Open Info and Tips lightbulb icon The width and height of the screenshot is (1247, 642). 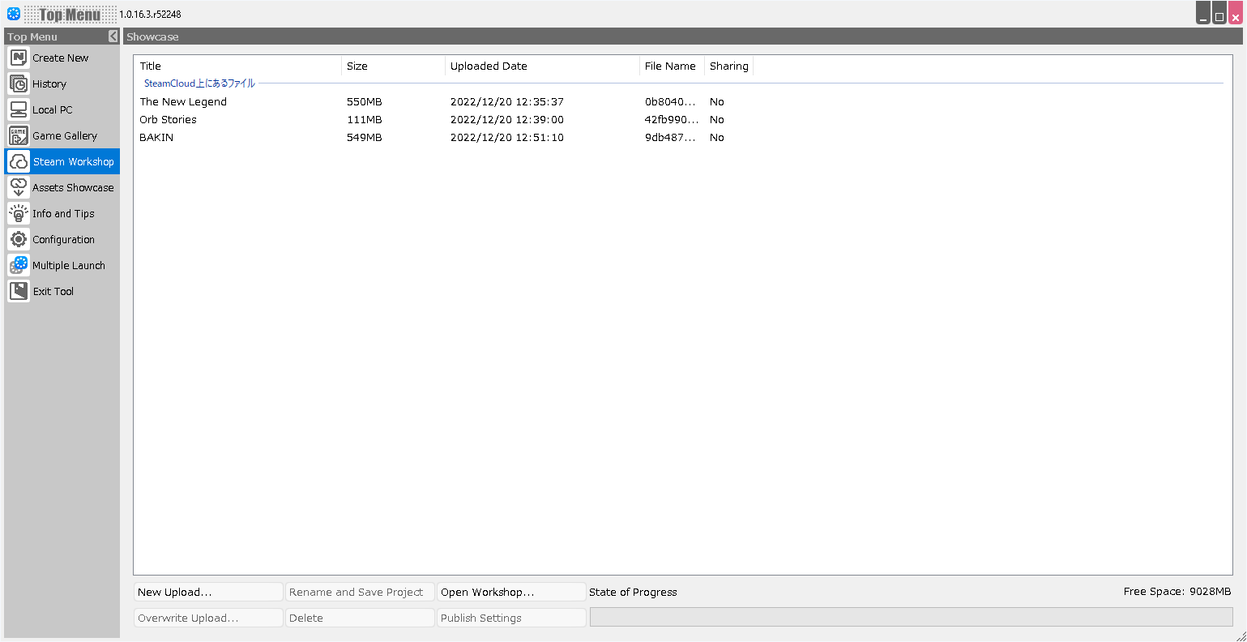point(19,214)
